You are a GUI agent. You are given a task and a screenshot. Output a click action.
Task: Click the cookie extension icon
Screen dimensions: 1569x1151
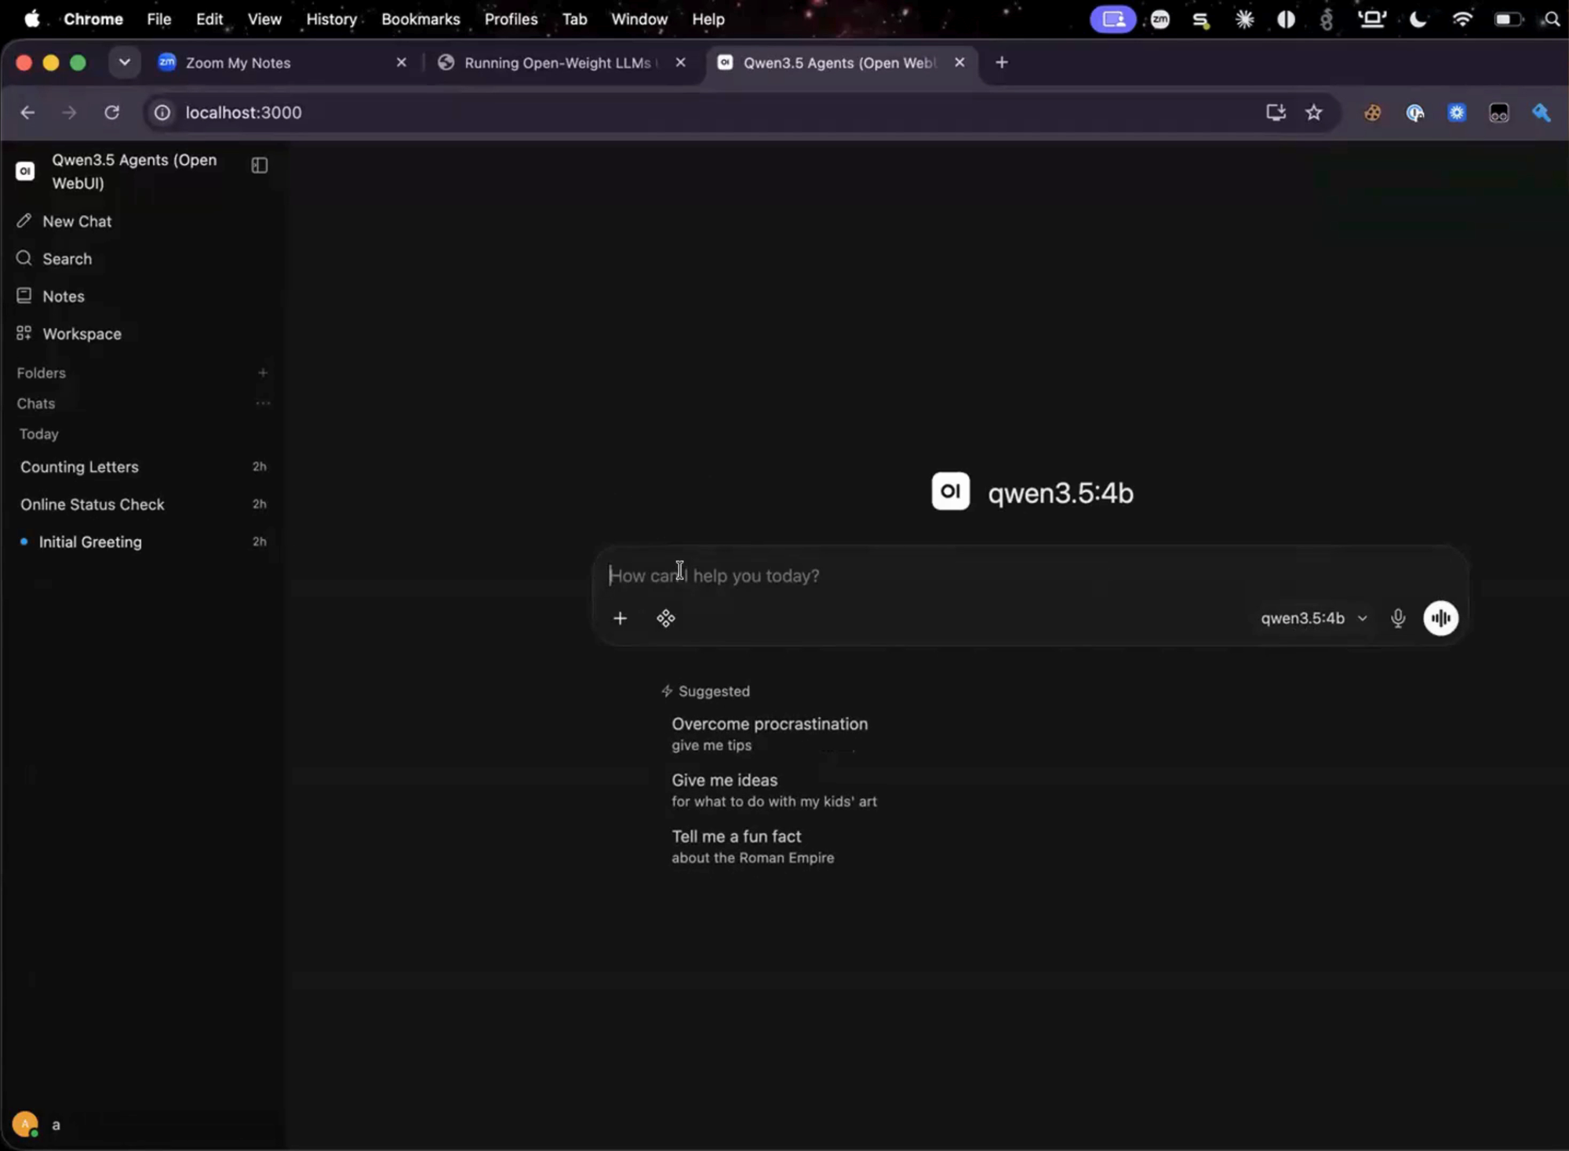(x=1373, y=113)
